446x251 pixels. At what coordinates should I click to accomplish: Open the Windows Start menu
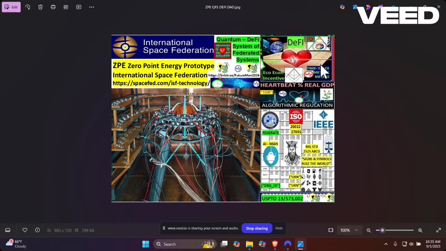pyautogui.click(x=146, y=244)
